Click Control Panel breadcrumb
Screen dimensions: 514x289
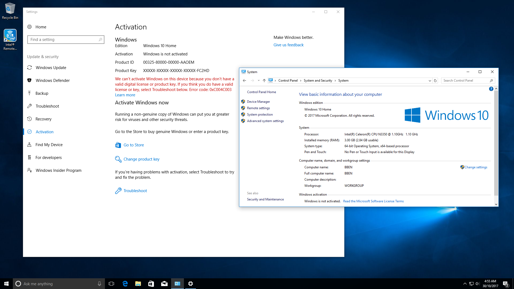point(288,81)
